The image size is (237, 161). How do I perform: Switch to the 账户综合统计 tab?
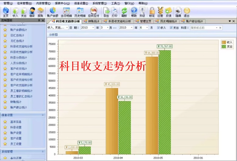coord(192,21)
